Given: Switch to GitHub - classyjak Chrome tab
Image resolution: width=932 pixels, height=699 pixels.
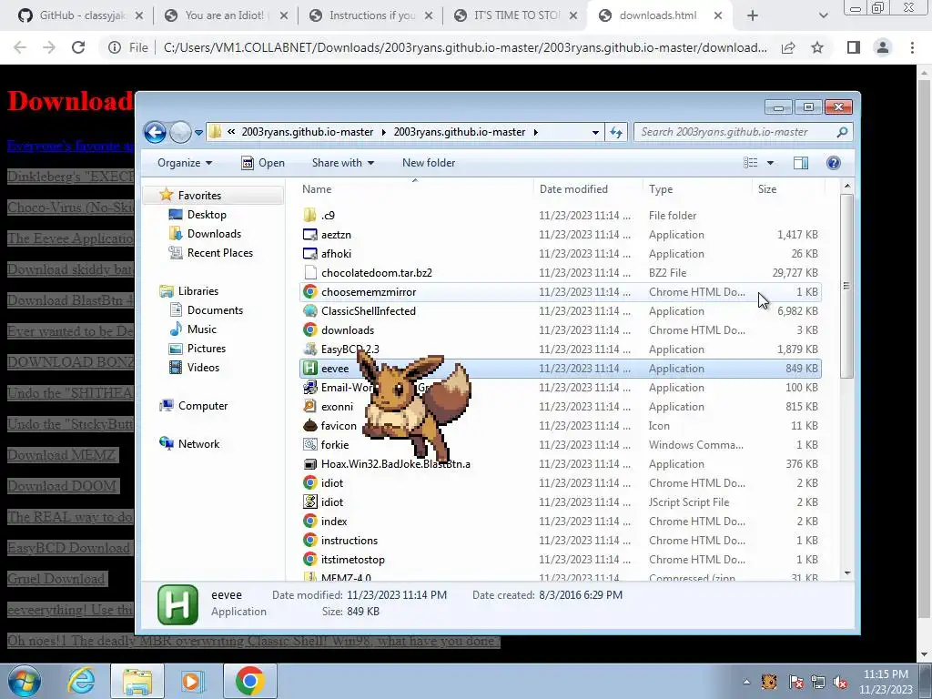Looking at the screenshot, I should (x=81, y=15).
